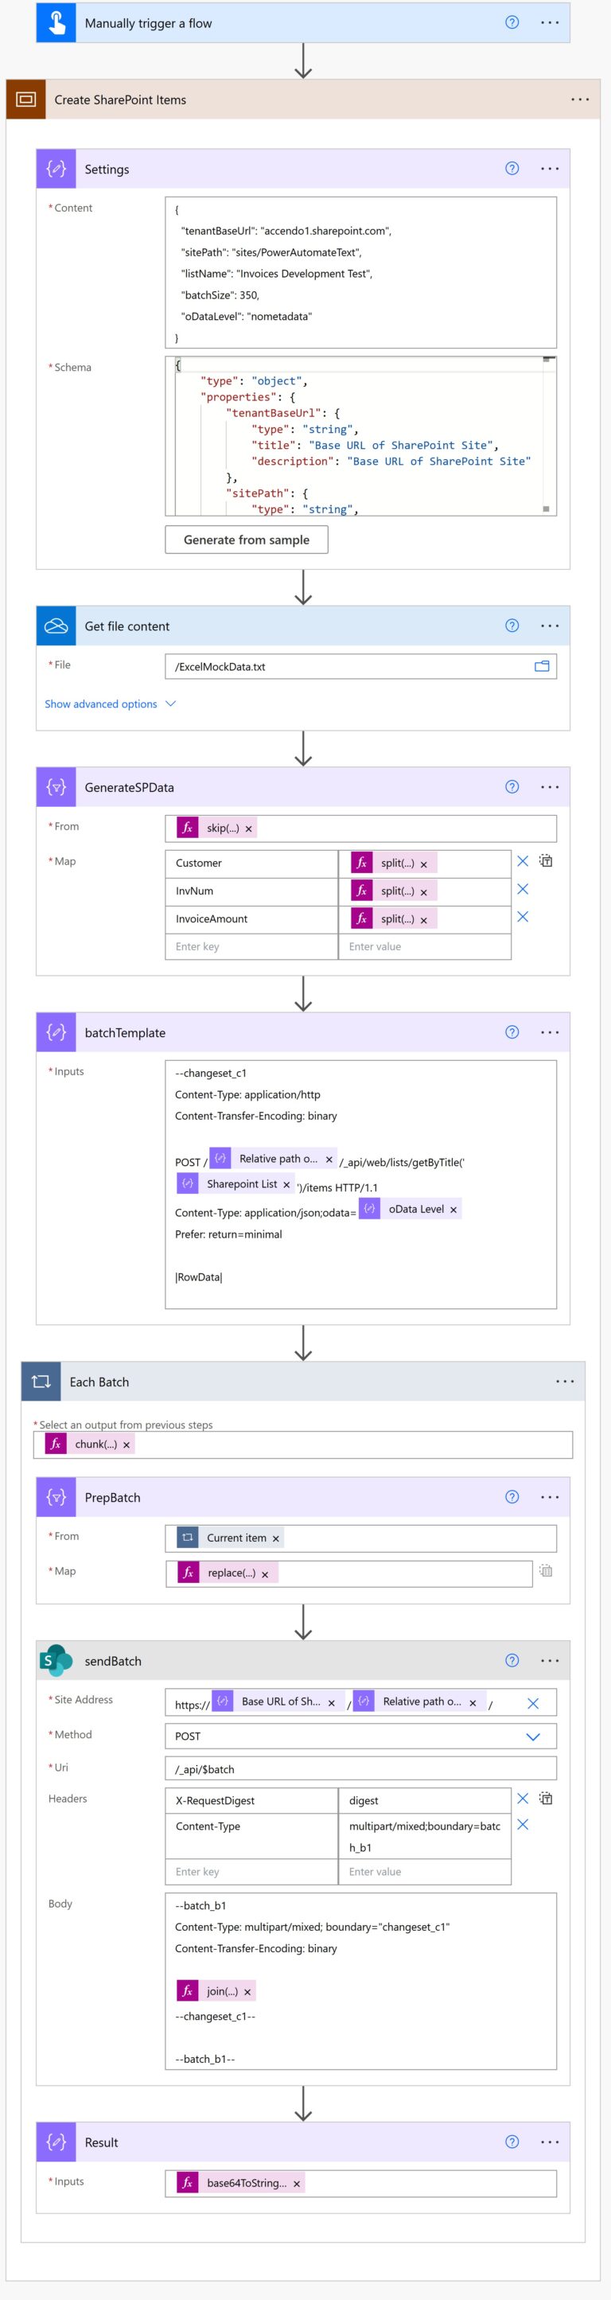Open the file picker folder icon

pos(542,666)
